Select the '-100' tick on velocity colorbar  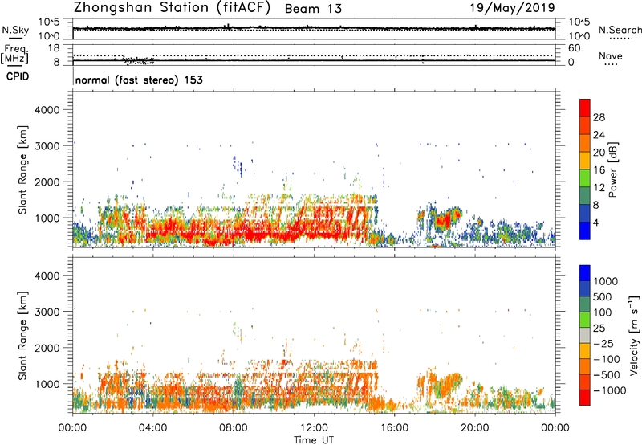(608, 359)
